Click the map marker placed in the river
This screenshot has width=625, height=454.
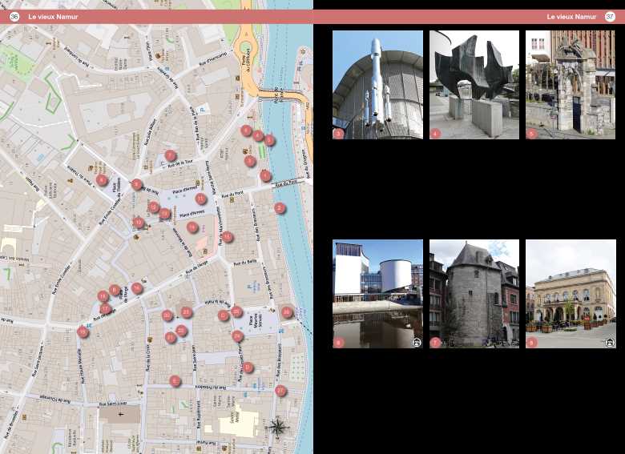click(x=280, y=207)
